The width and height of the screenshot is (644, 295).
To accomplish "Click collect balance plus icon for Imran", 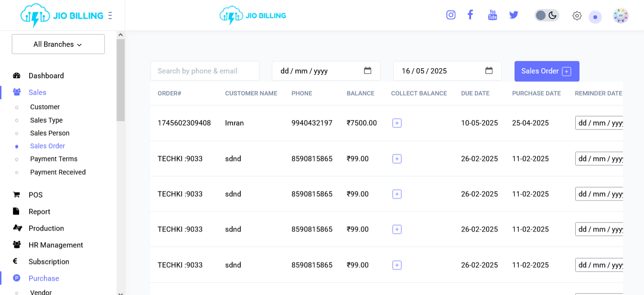I will pyautogui.click(x=397, y=123).
